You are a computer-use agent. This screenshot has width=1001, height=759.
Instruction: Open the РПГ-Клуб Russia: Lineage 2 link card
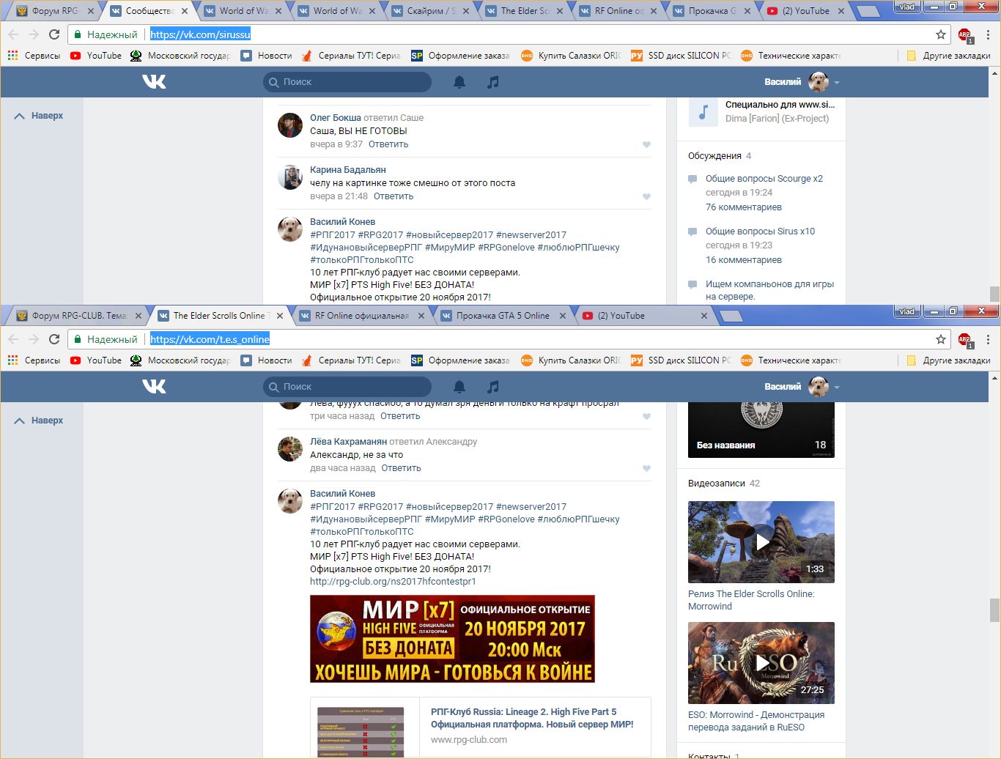pos(481,727)
